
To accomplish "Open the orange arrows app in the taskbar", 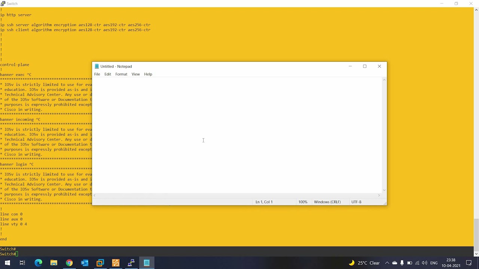I will pyautogui.click(x=116, y=263).
